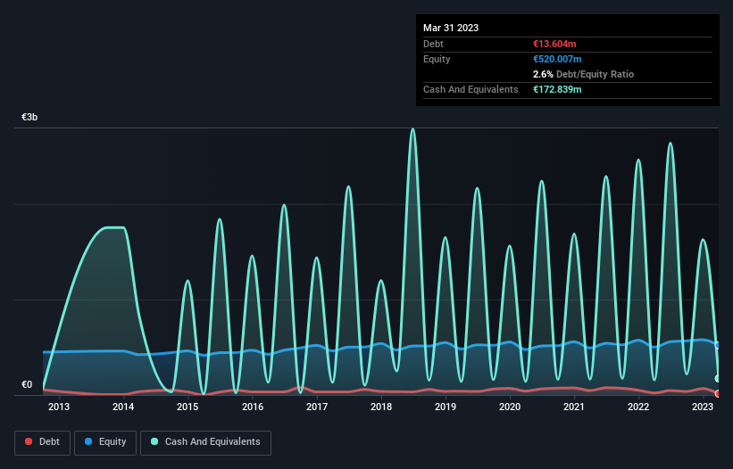The width and height of the screenshot is (733, 469).
Task: Select the 2023 x-axis label
Action: (x=703, y=407)
